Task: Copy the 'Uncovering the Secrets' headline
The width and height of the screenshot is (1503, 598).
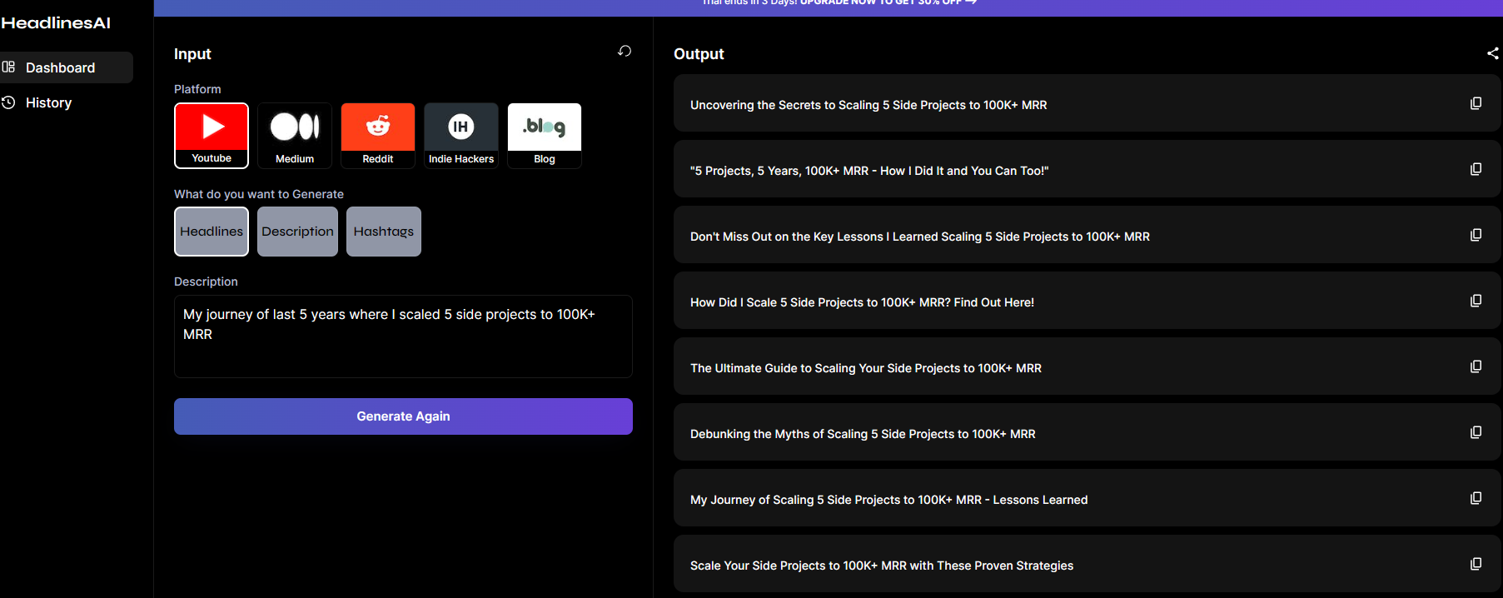Action: point(1476,103)
